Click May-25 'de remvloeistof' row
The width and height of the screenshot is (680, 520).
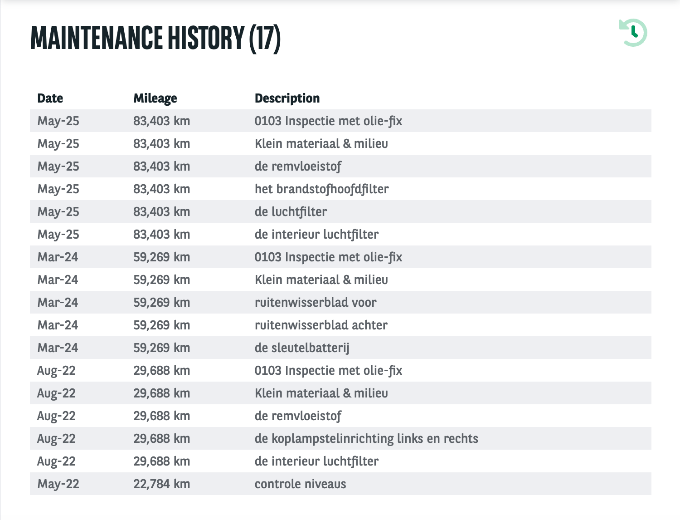point(340,166)
